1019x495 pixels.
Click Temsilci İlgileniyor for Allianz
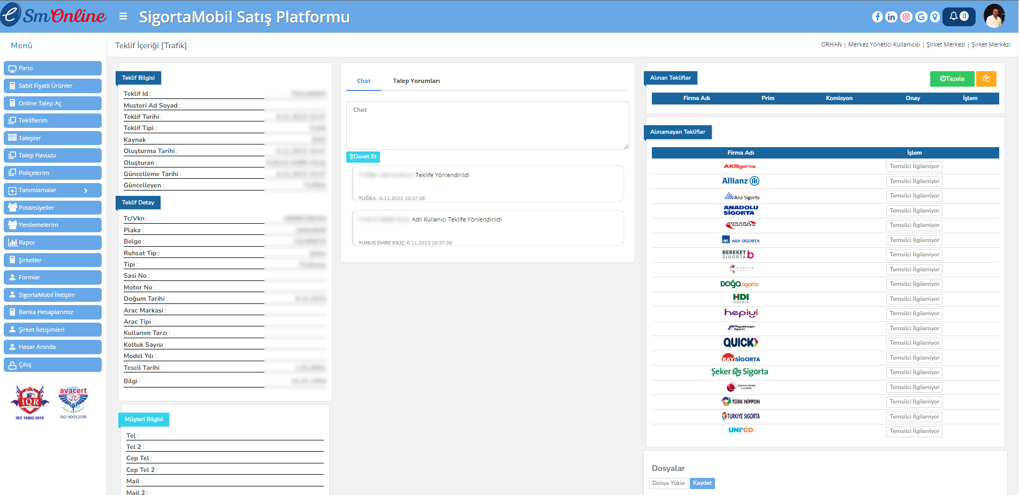tap(914, 181)
